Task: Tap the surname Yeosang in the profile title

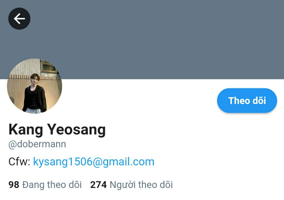Action: pyautogui.click(x=77, y=129)
